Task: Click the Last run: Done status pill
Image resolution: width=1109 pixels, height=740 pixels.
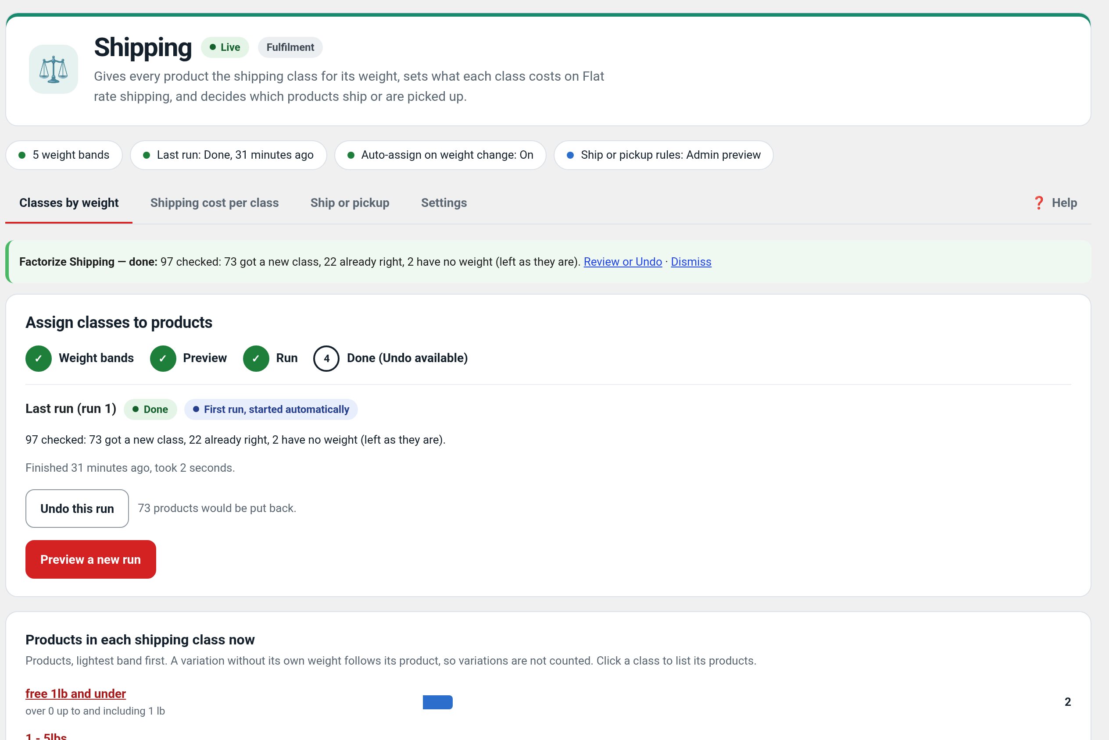Action: point(229,155)
